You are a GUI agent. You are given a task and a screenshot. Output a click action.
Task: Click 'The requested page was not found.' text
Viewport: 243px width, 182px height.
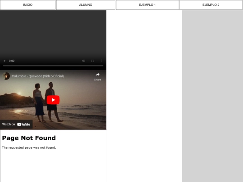click(29, 148)
